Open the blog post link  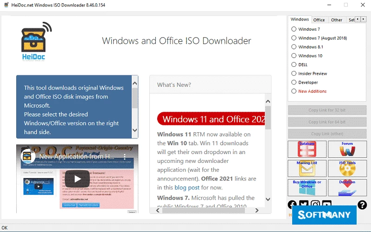coord(187,187)
